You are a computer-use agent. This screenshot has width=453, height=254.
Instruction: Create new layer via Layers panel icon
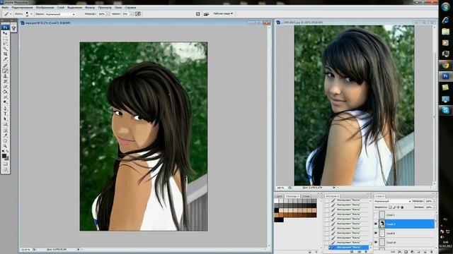click(x=425, y=252)
